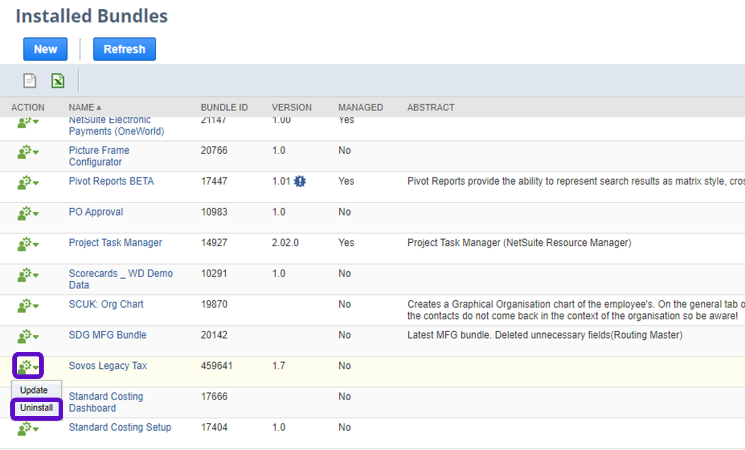Click the action icon for SCUK: Org Chart

tap(28, 306)
